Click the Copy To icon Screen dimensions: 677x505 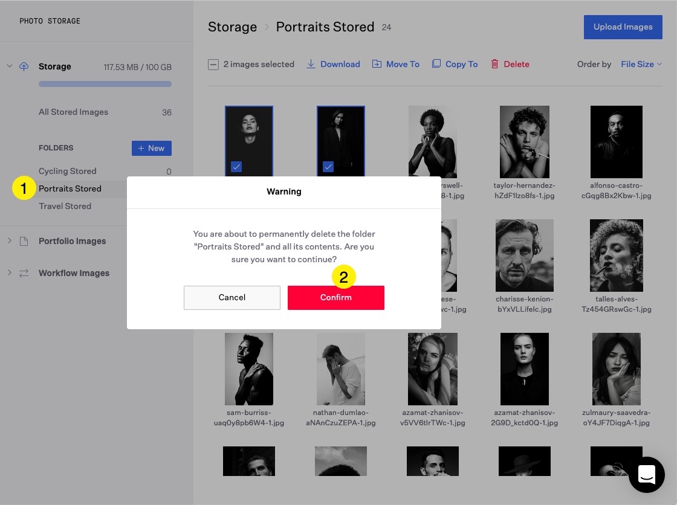[x=436, y=64]
